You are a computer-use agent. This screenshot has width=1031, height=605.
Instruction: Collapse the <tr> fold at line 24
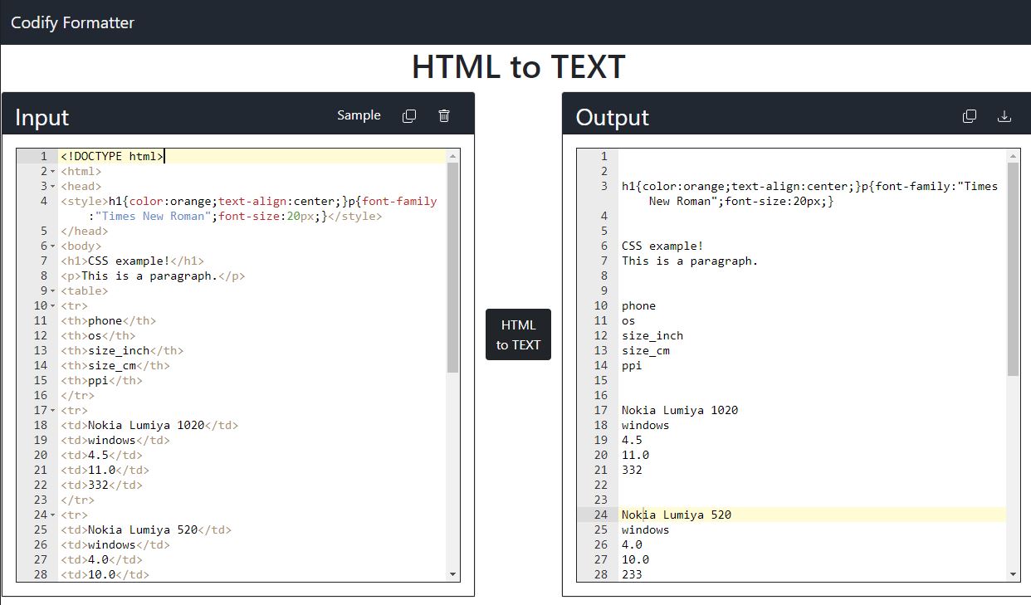53,515
